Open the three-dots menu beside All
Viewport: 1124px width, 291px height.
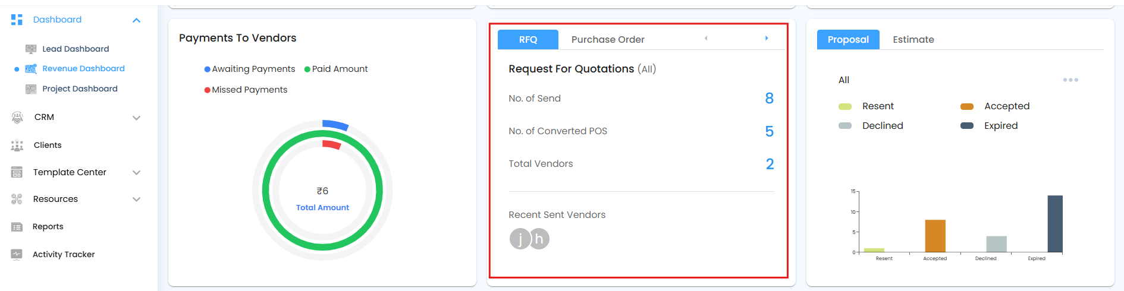pos(1070,80)
